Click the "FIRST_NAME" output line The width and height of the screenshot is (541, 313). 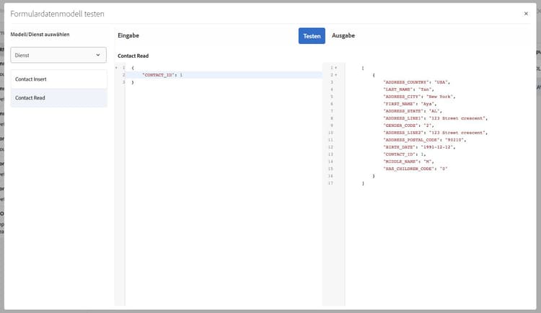(410, 104)
